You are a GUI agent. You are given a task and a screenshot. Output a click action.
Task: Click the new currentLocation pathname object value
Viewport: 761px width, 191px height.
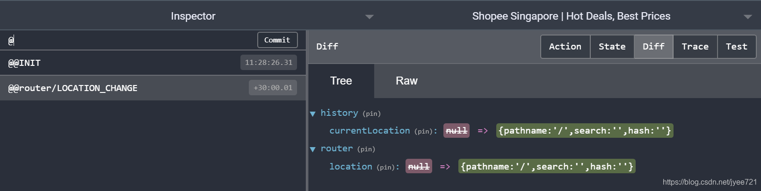(585, 131)
